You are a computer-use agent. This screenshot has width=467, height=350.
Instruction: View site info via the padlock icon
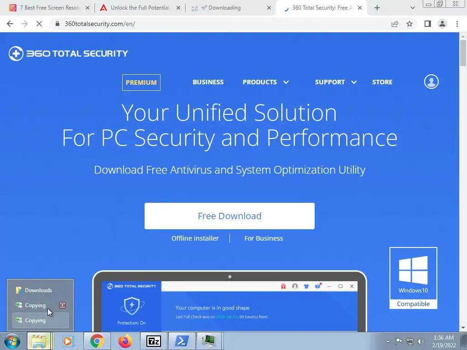coord(57,24)
